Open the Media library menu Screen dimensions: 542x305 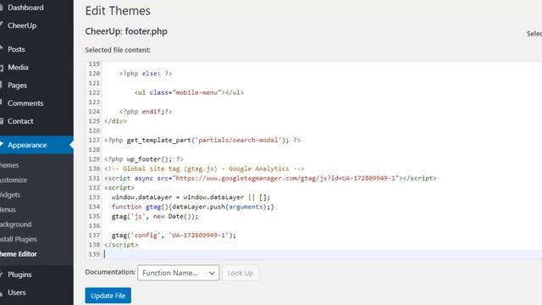pyautogui.click(x=18, y=67)
